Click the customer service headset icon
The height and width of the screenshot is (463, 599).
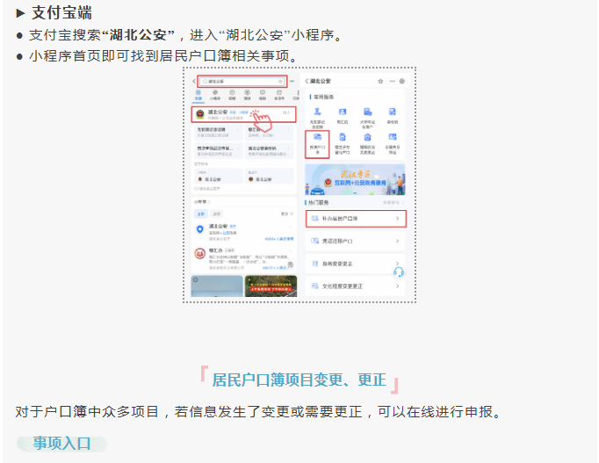pos(398,271)
